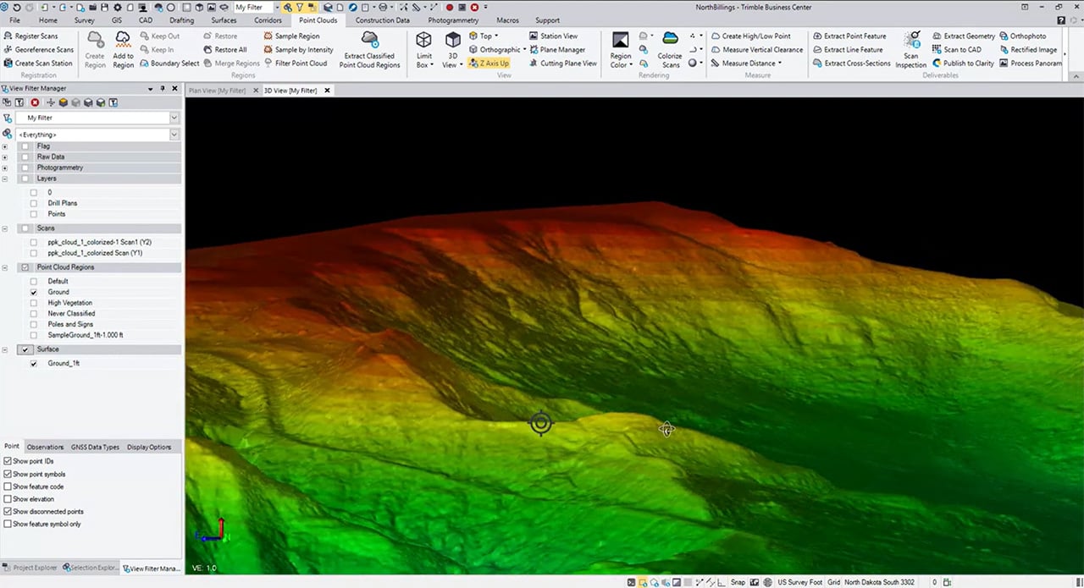The width and height of the screenshot is (1084, 588).
Task: Check the Poles and Signs checkbox
Action: pos(34,324)
